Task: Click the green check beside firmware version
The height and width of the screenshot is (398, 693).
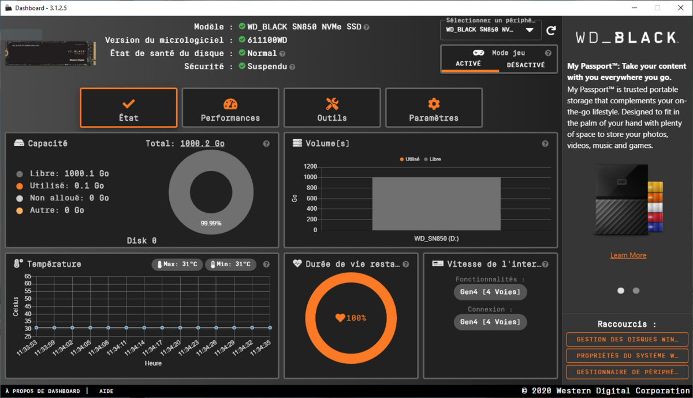Action: pos(242,40)
